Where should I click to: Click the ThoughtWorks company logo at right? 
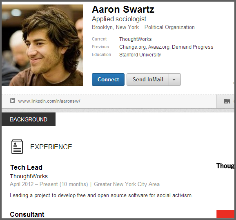point(225,166)
